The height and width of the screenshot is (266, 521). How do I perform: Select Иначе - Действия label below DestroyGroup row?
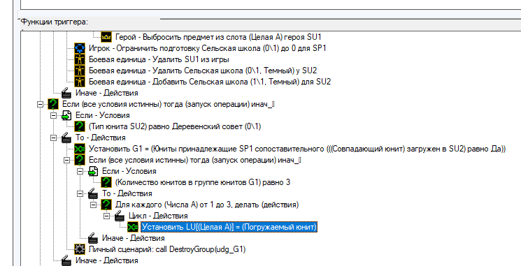(106, 261)
